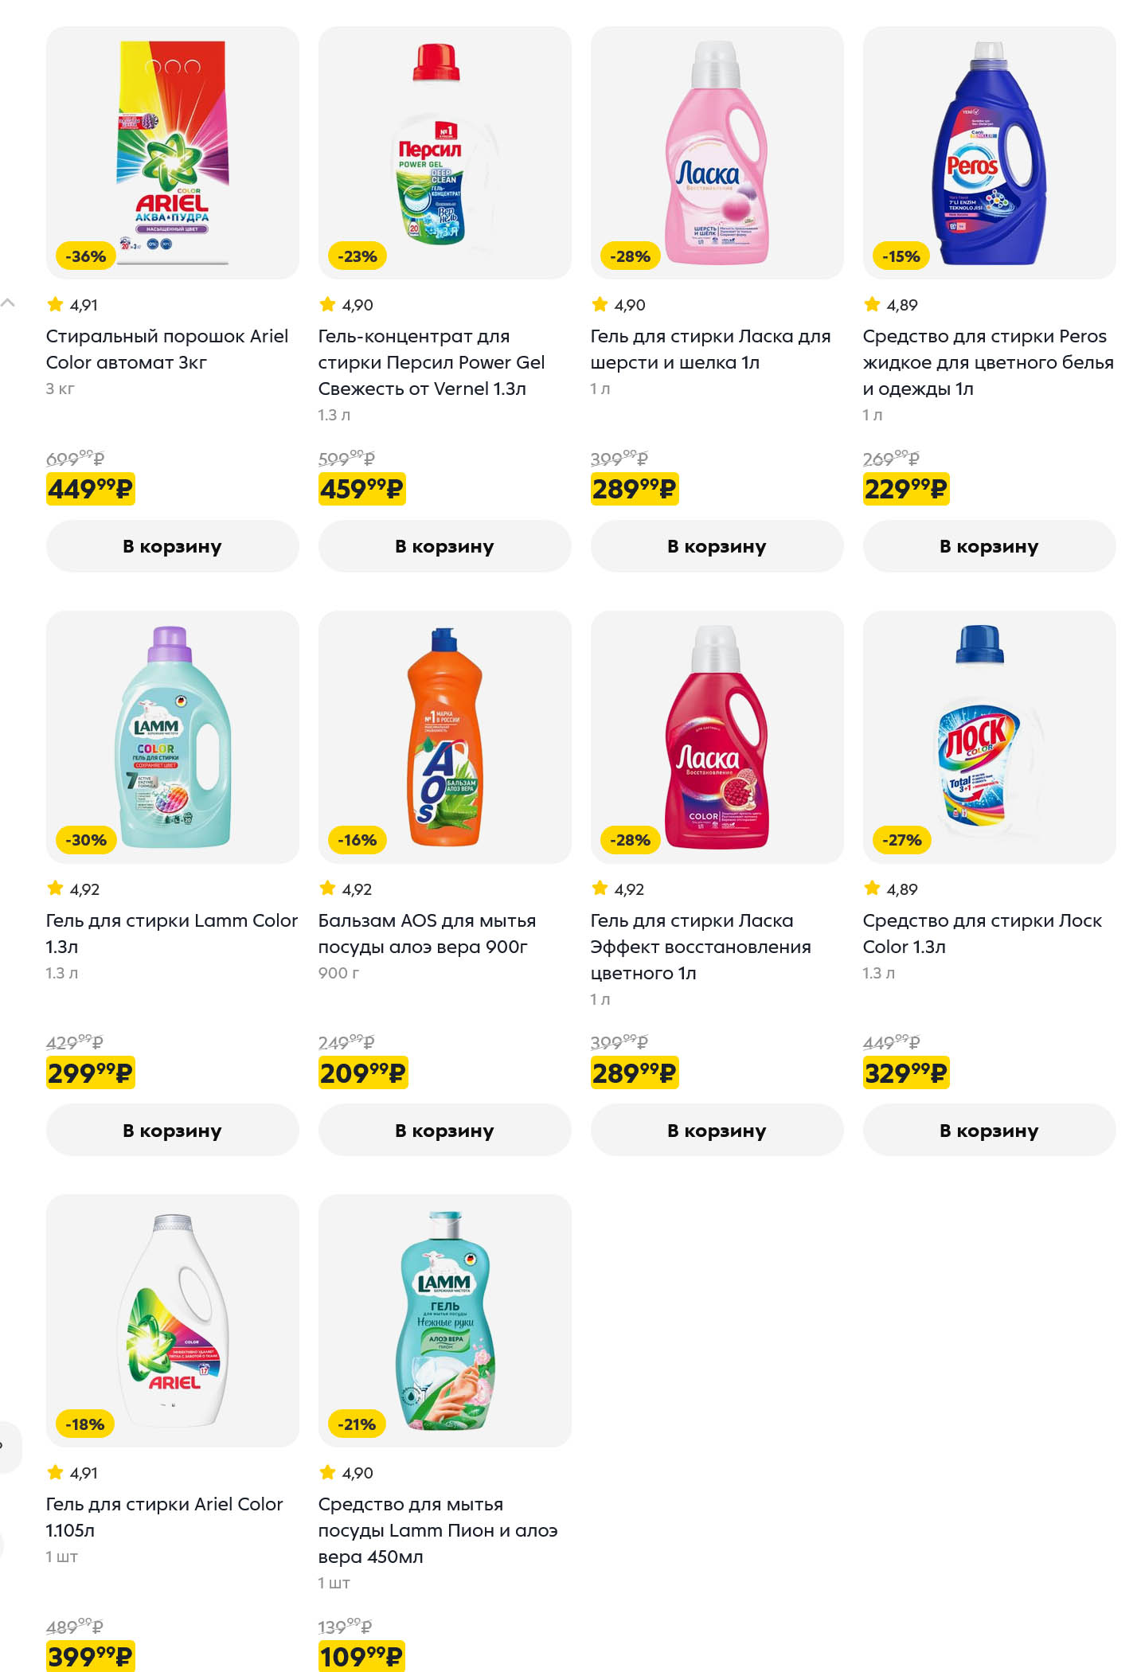
Task: Click the -21% badge on Lamm dish gel
Action: (x=357, y=1424)
